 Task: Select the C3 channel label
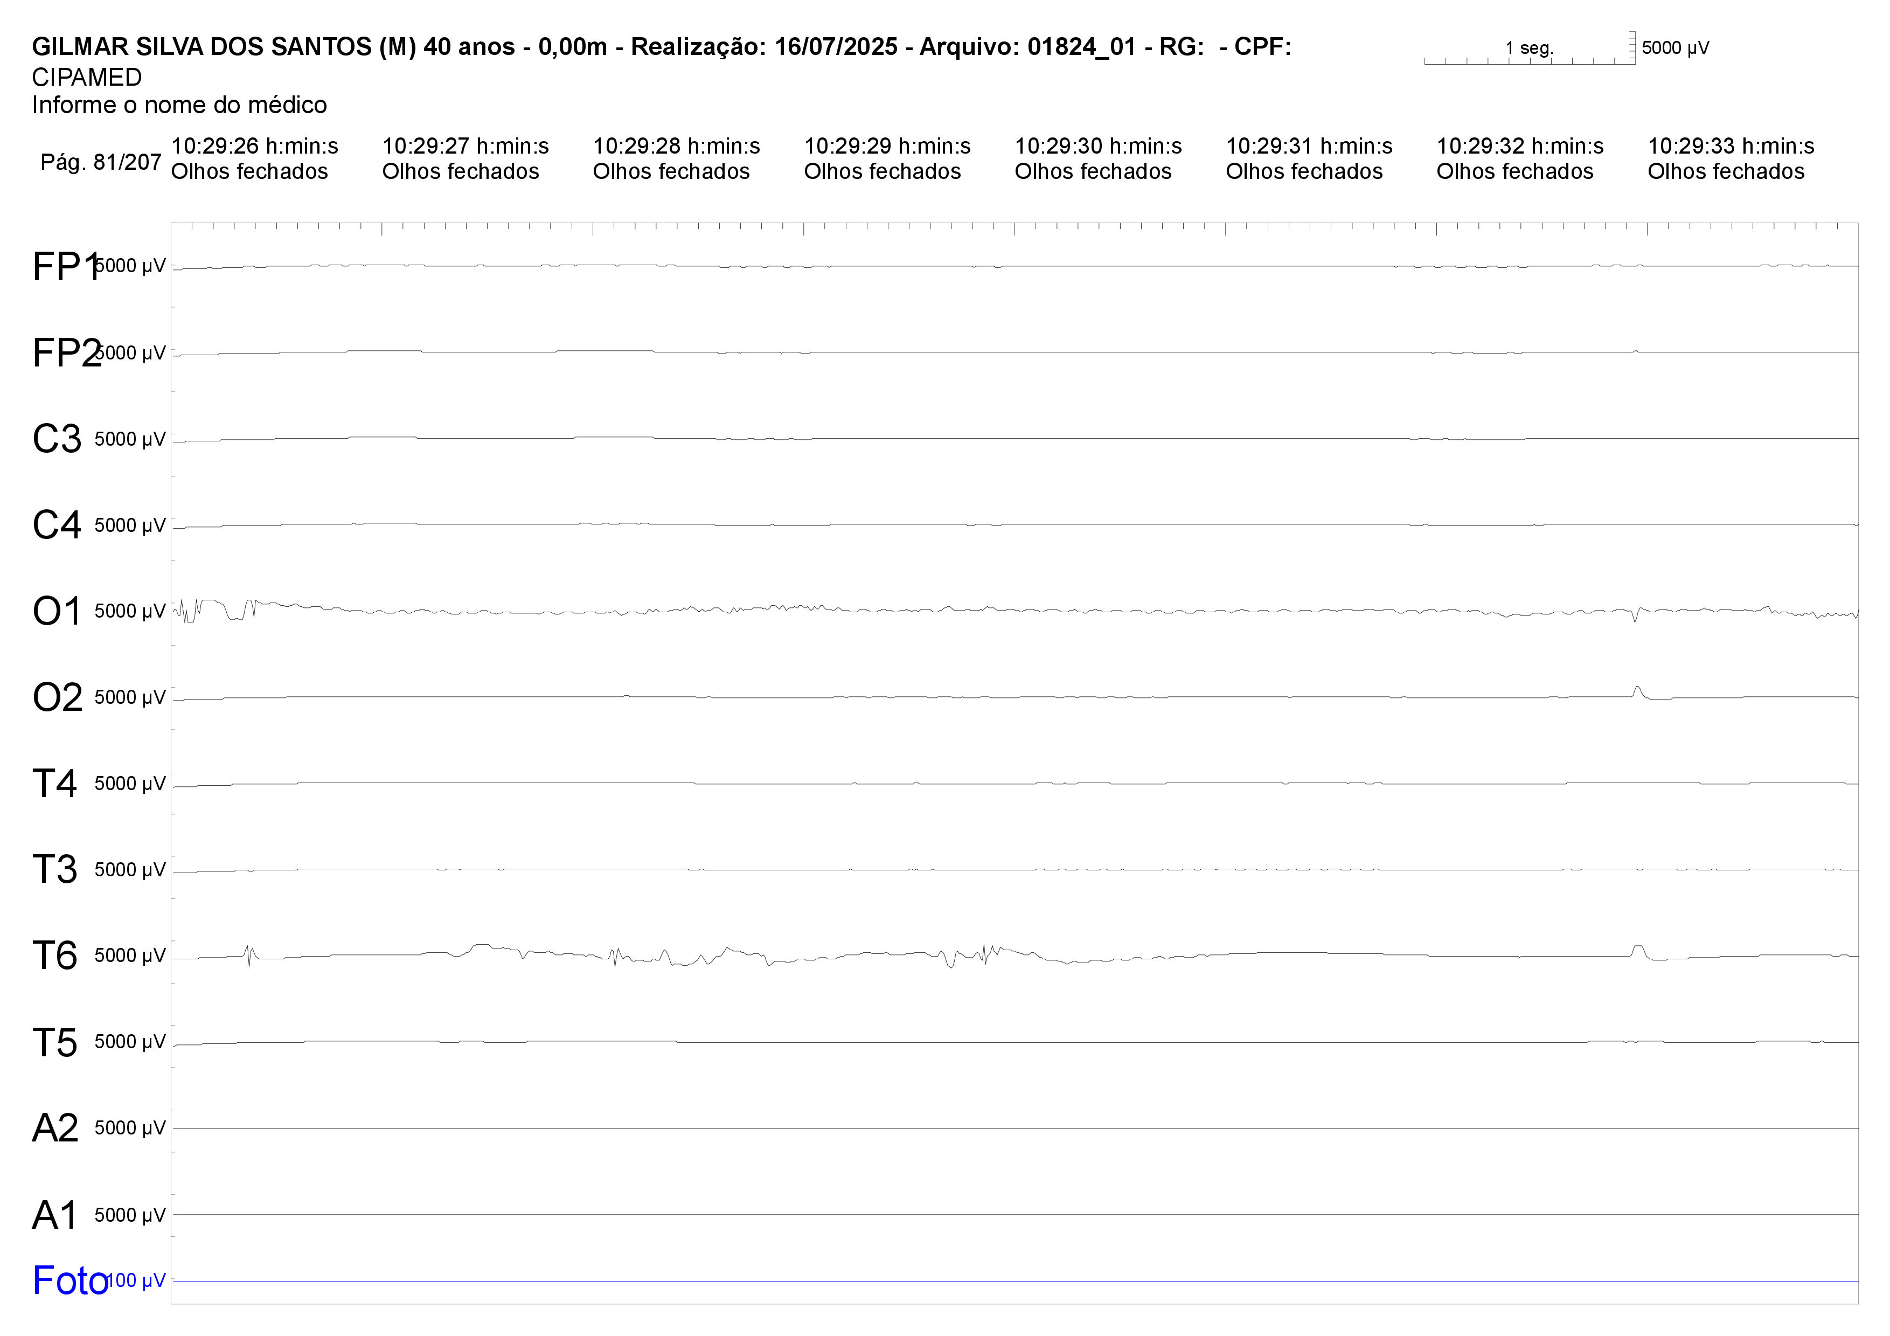point(57,439)
